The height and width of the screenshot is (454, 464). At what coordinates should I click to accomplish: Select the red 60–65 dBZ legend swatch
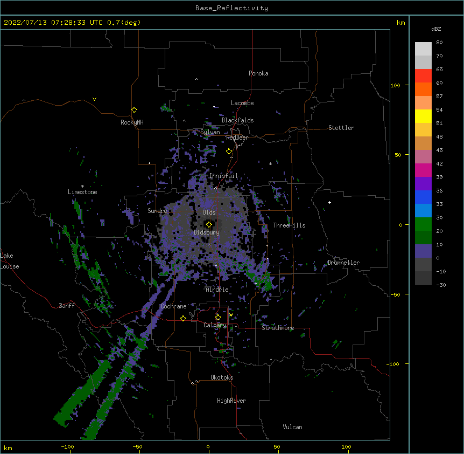click(423, 75)
